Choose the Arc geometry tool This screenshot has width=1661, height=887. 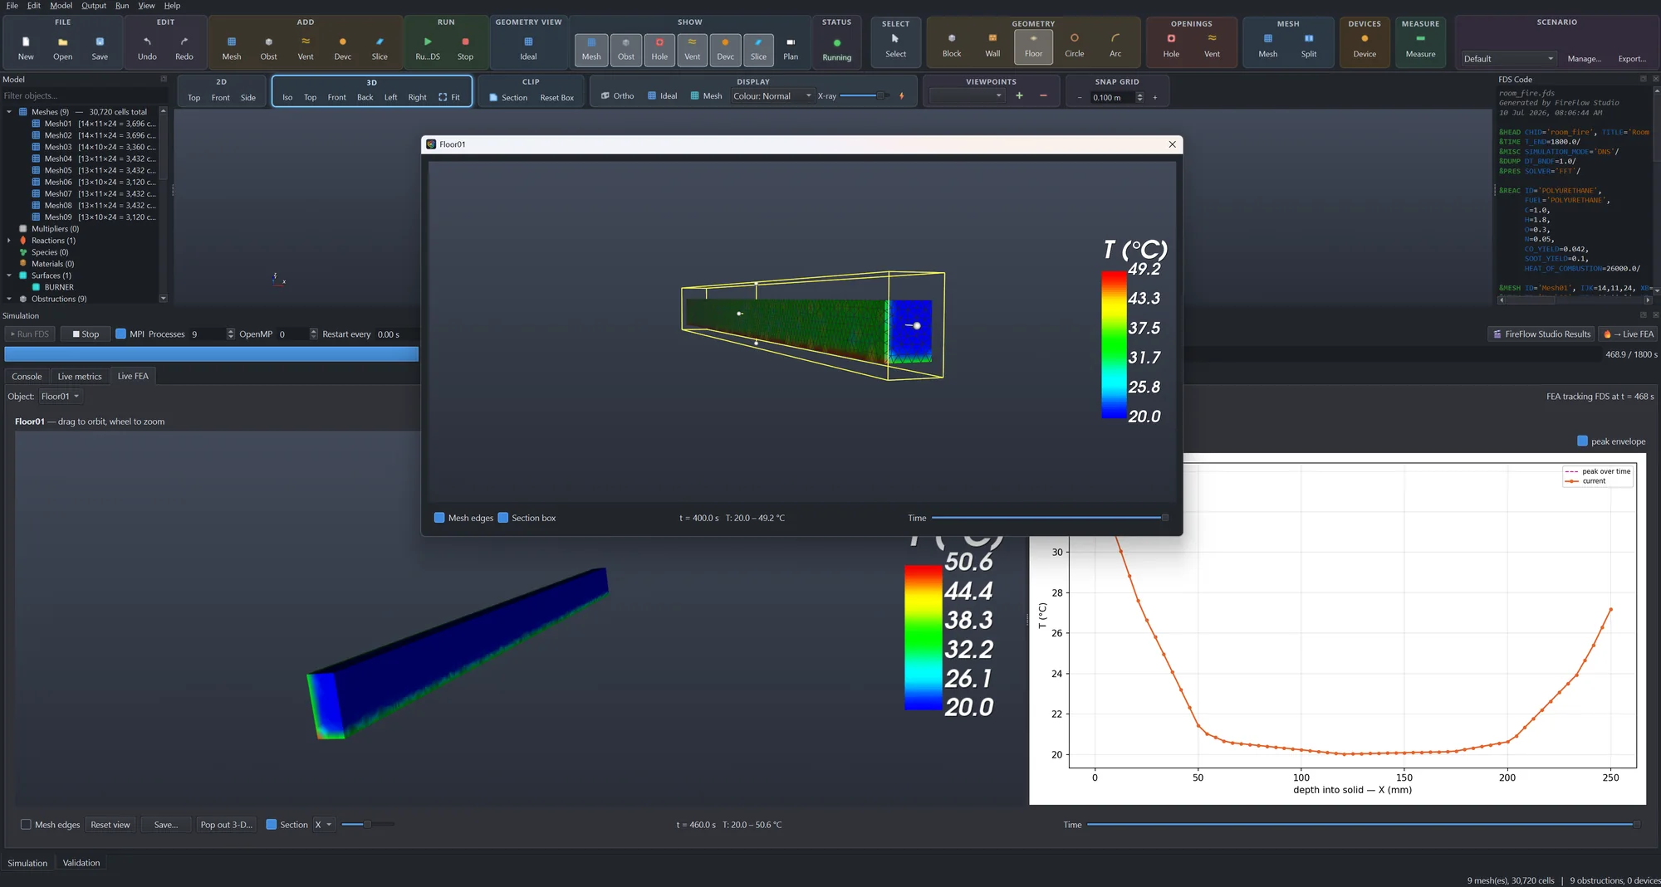click(1115, 46)
